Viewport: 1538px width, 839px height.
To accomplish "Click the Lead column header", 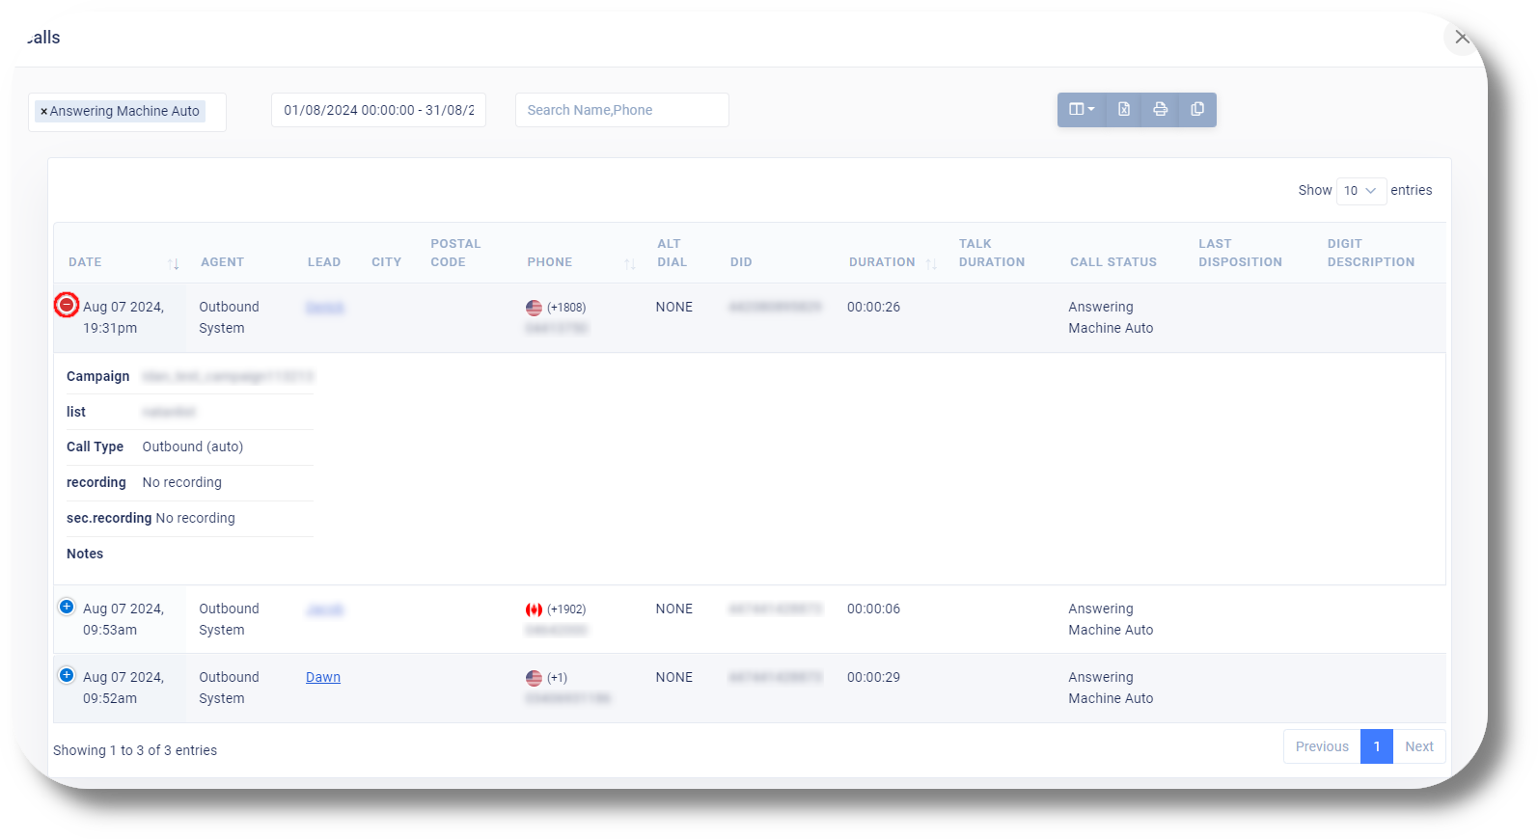I will (324, 262).
